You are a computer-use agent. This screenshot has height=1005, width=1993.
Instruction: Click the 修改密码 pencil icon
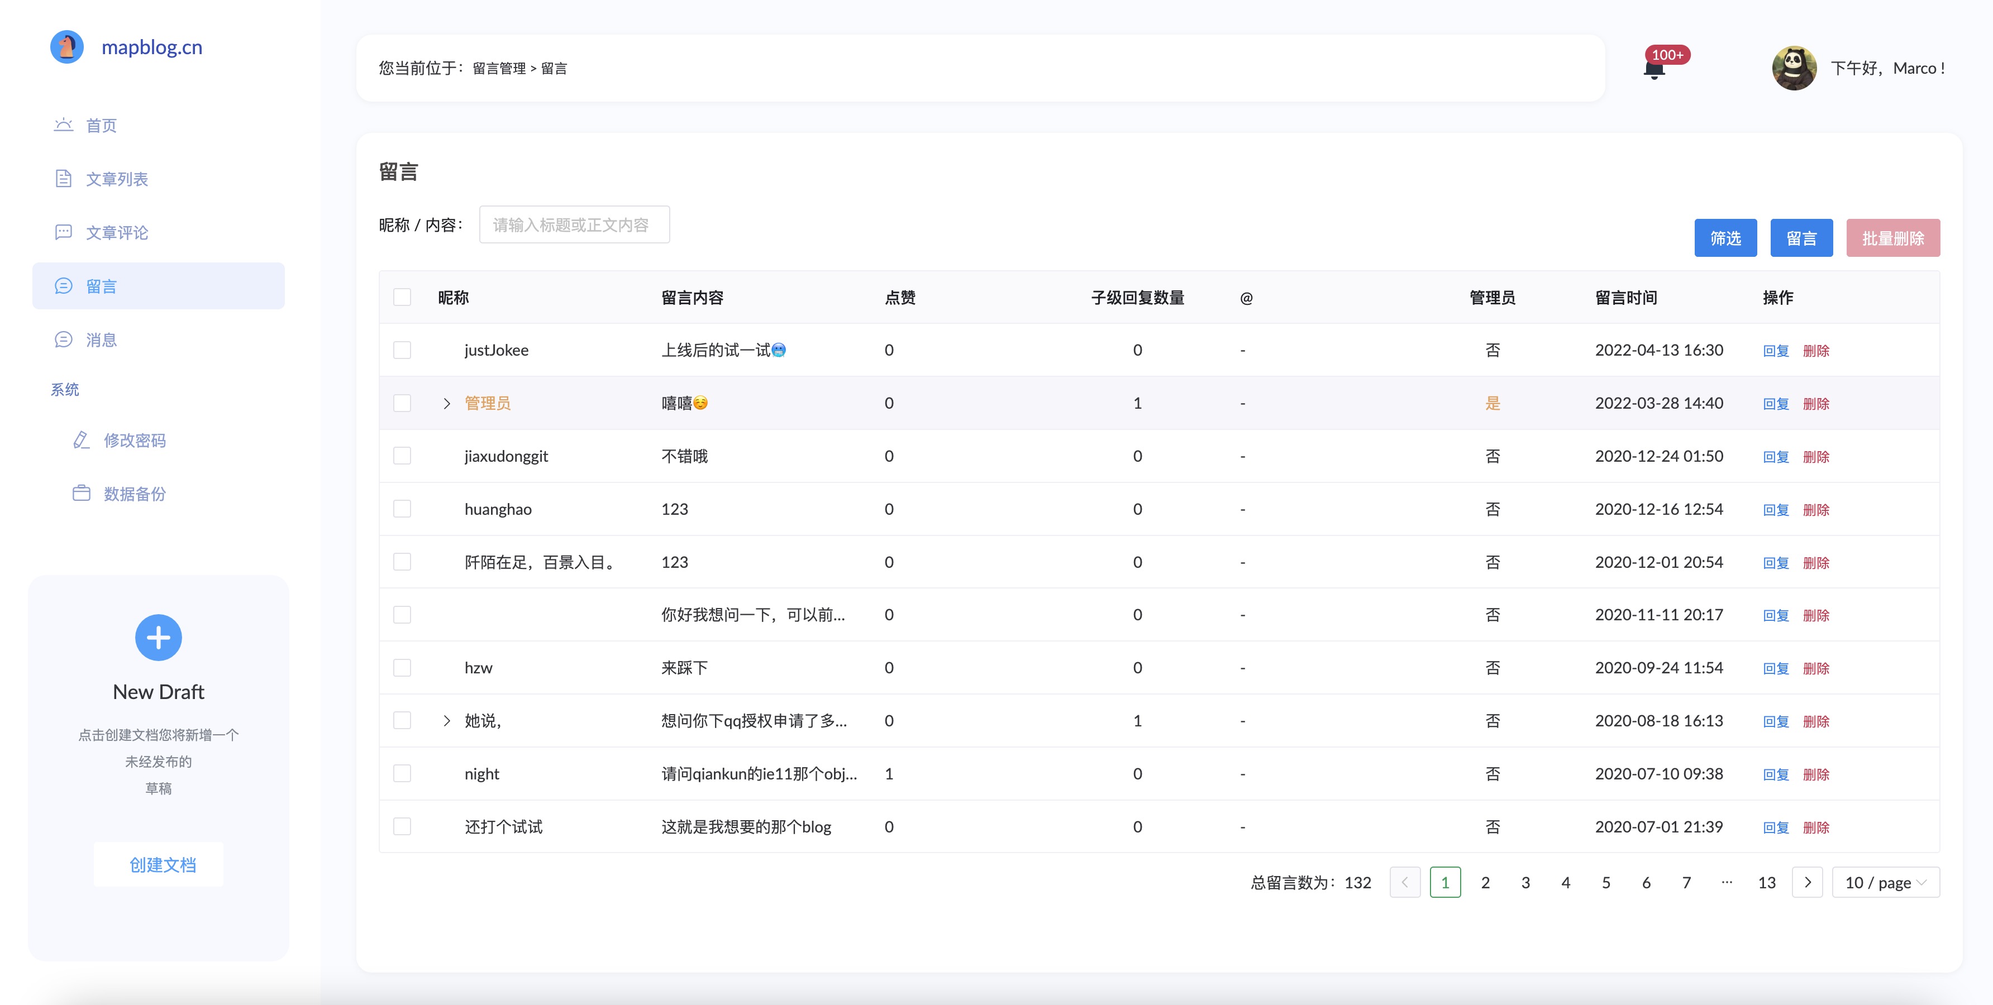[81, 440]
